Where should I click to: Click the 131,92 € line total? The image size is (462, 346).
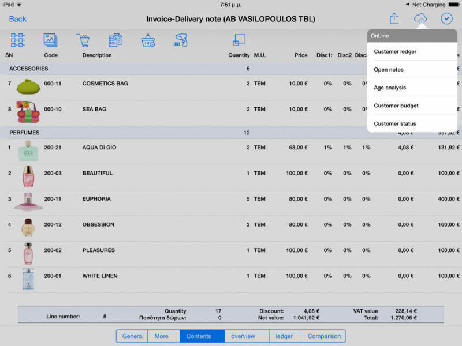click(x=449, y=148)
